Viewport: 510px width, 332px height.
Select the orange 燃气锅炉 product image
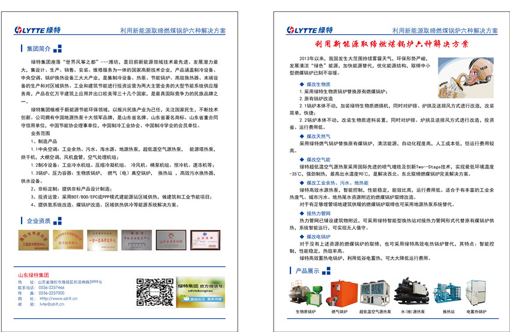(340, 294)
